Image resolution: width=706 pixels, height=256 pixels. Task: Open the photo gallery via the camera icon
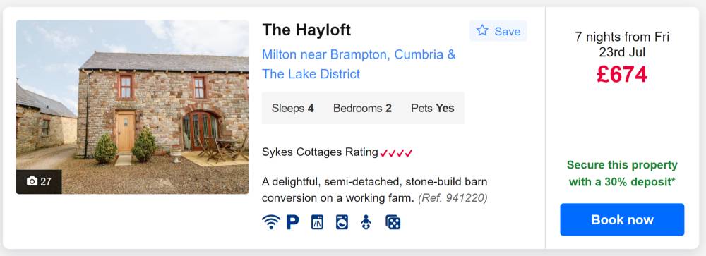[32, 181]
